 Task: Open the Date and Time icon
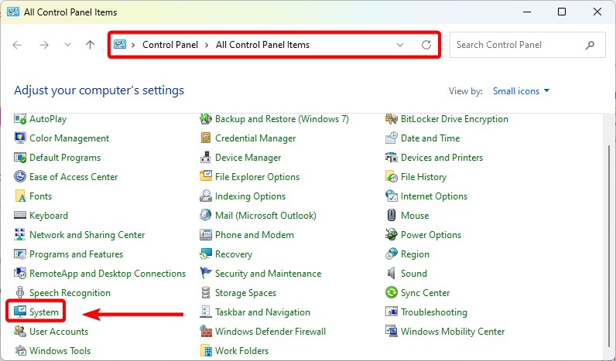coord(392,138)
